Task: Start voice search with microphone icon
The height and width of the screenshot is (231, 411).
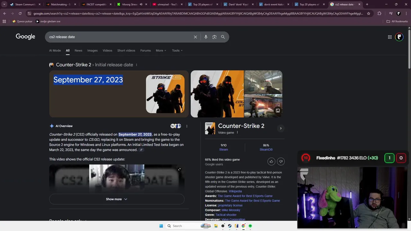Action: coord(206,37)
